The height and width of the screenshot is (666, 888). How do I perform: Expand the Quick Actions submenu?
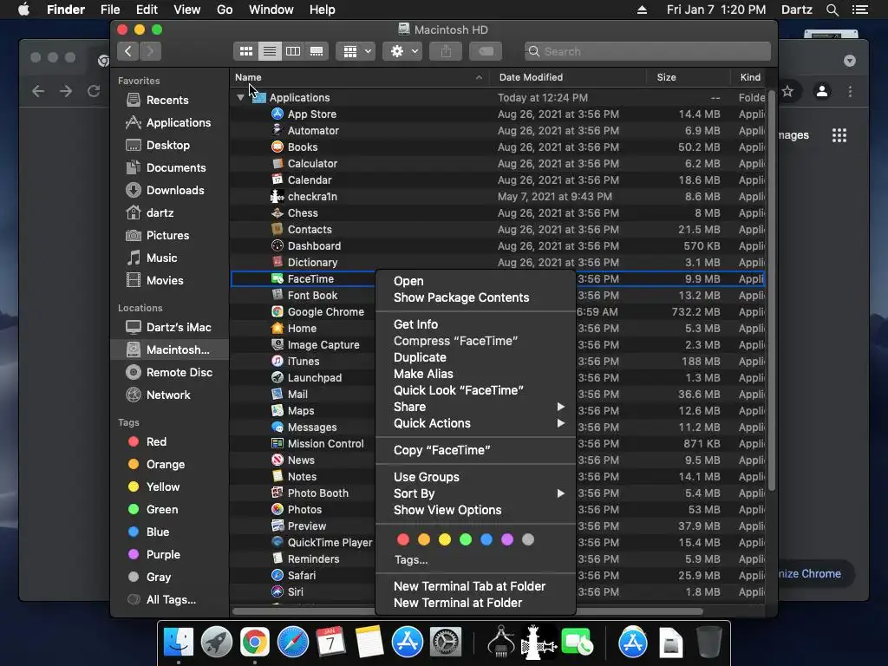tap(476, 423)
